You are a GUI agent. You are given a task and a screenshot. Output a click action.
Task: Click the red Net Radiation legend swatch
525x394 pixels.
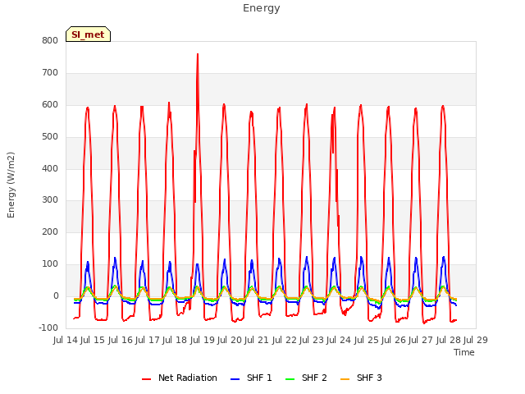pos(146,379)
